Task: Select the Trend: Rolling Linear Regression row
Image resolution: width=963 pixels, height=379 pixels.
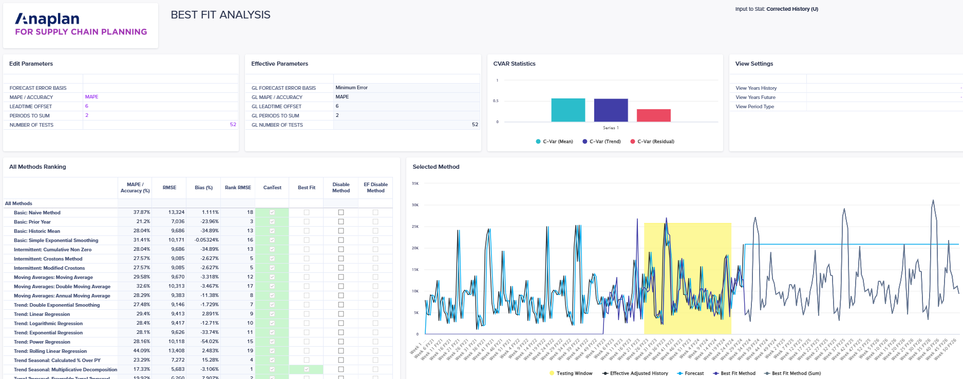Action: coord(50,351)
